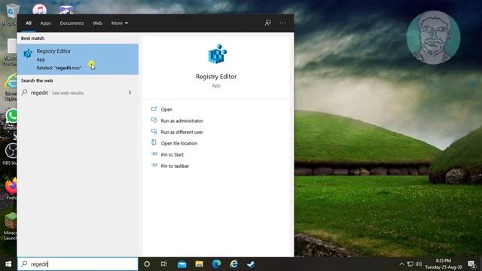Open the Windows Start menu
Viewport: 482px width, 271px height.
point(8,264)
